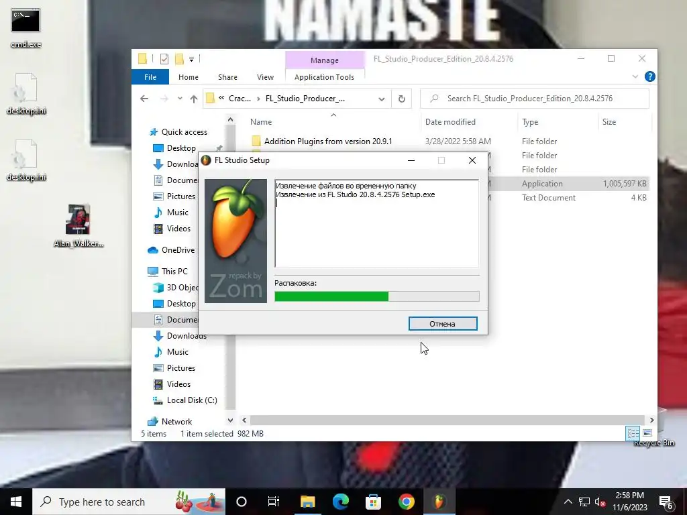The width and height of the screenshot is (687, 515).
Task: Launch Google Chrome from the taskbar
Action: coord(406,502)
